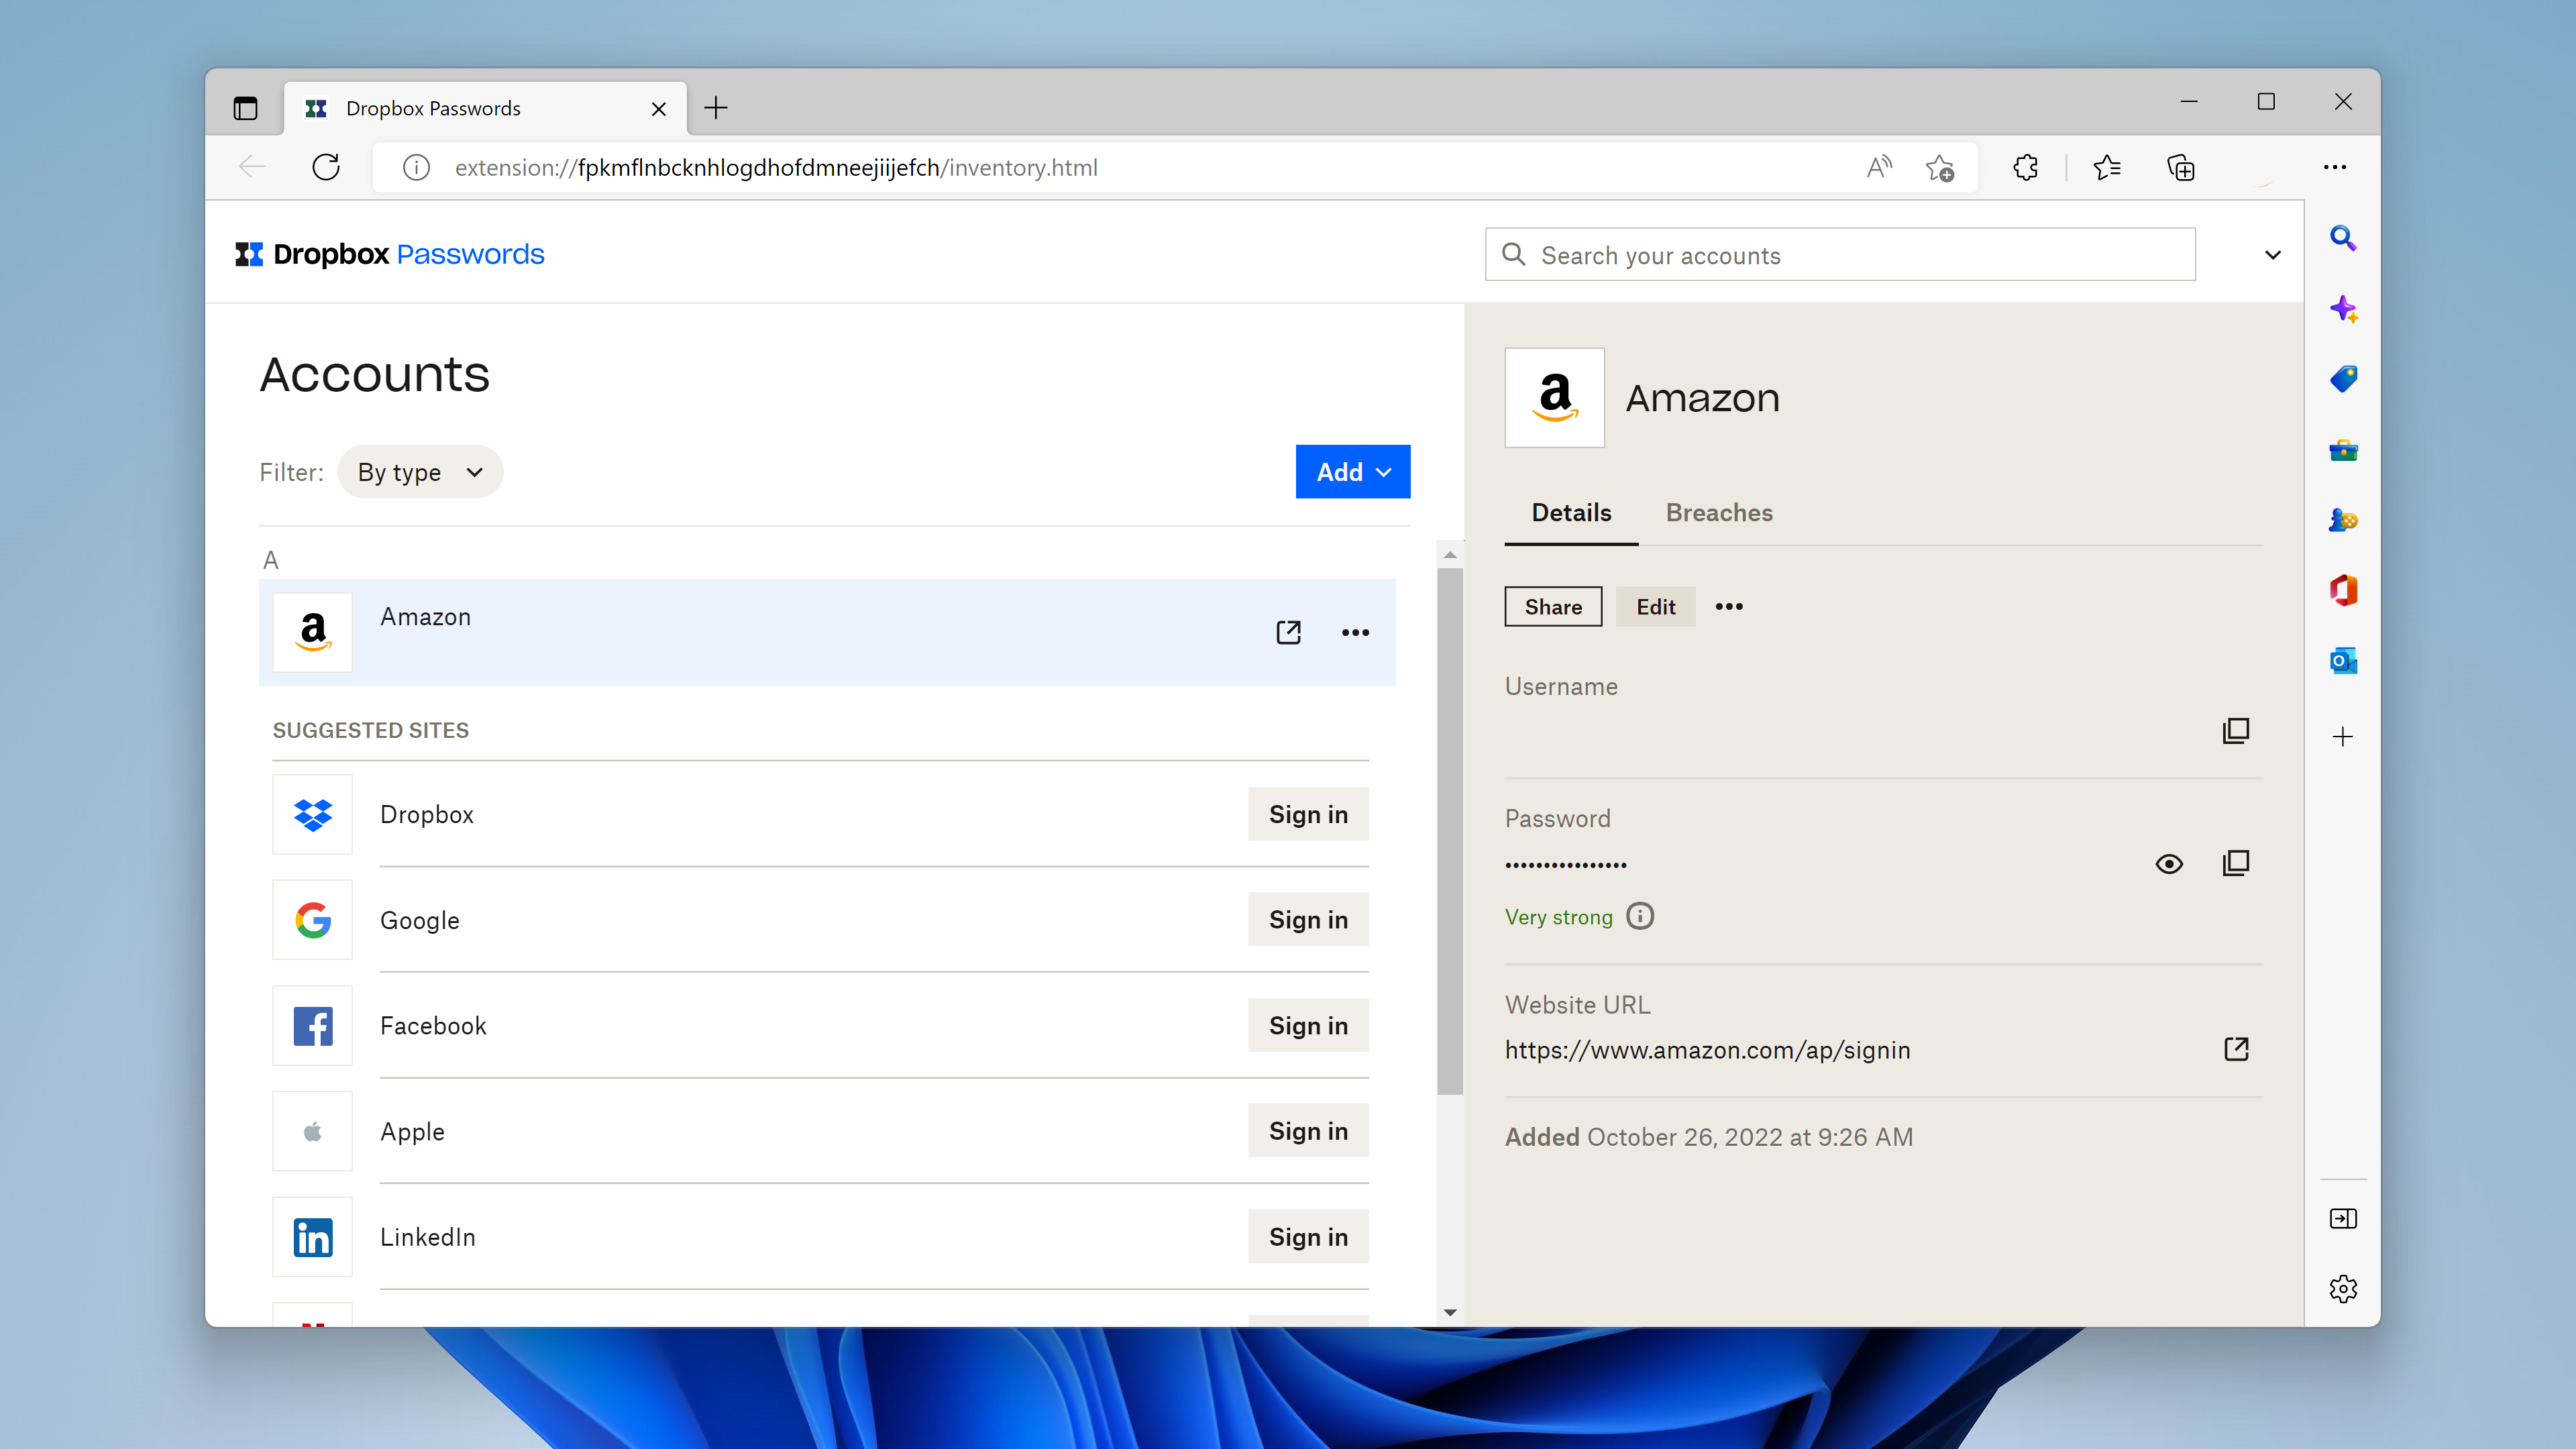Open the Collections icon
This screenshot has height=1449, width=2576.
coord(2180,167)
